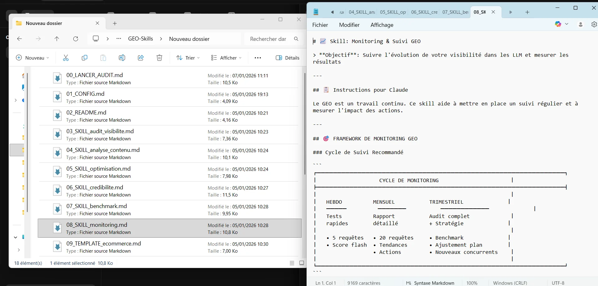
Task: Open the Copilot icon in Notepad
Action: pyautogui.click(x=558, y=24)
